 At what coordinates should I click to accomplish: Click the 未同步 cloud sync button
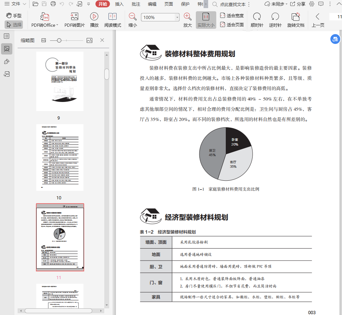point(276,4)
